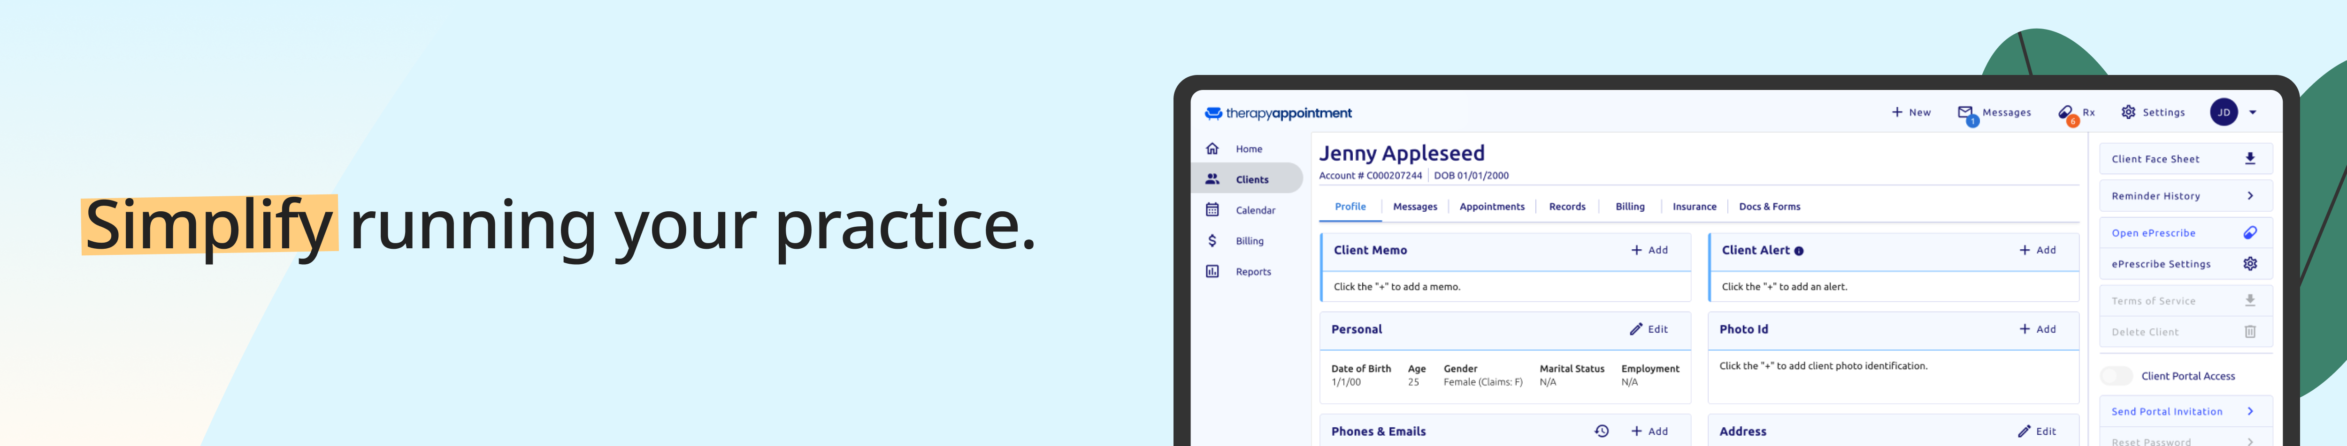Viewport: 2347px width, 446px height.
Task: Open Clients from the sidebar
Action: tap(1249, 178)
